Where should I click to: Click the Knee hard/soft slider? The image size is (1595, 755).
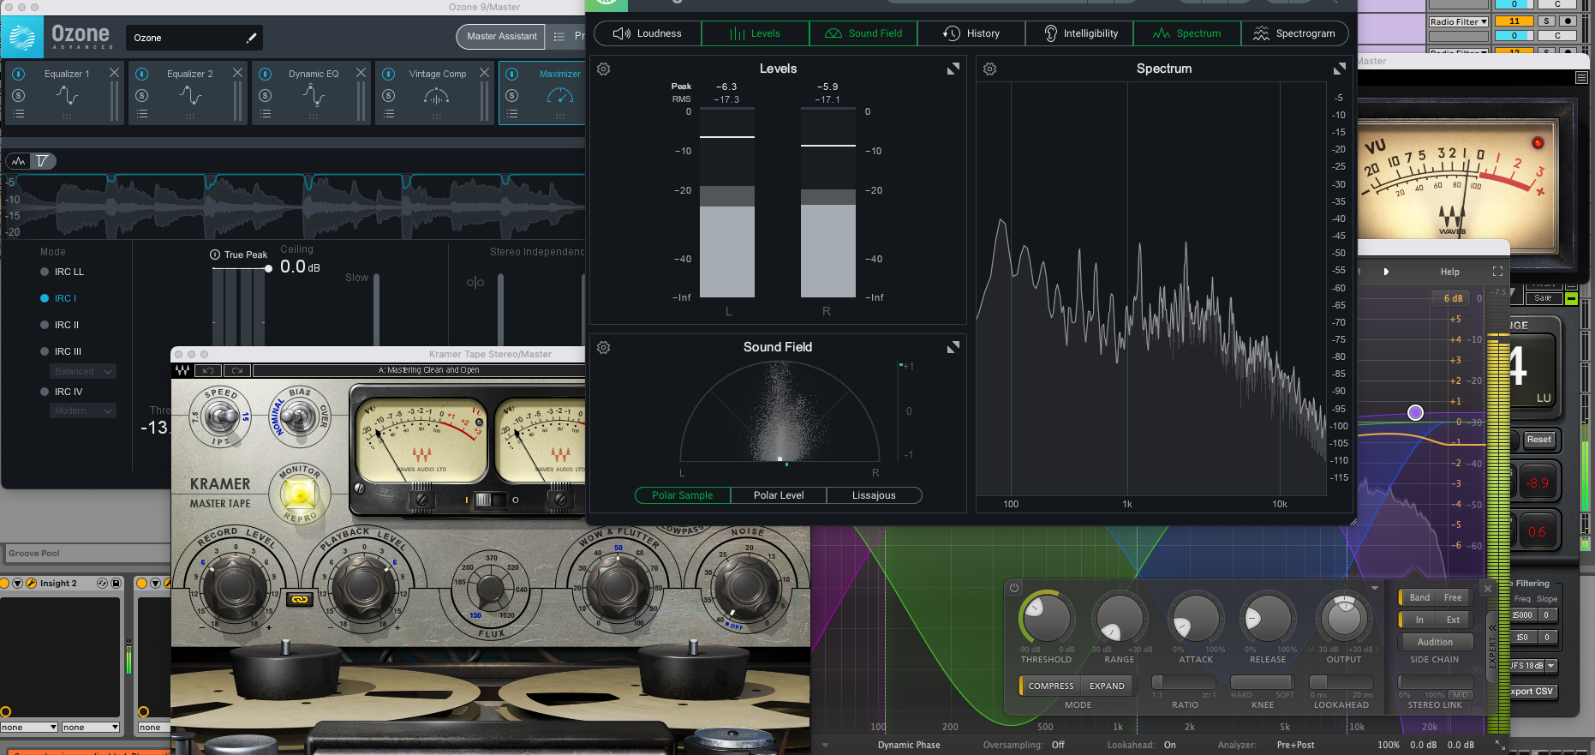(x=1262, y=682)
